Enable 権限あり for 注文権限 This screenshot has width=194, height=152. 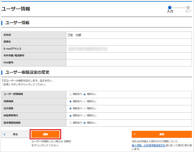(71, 108)
